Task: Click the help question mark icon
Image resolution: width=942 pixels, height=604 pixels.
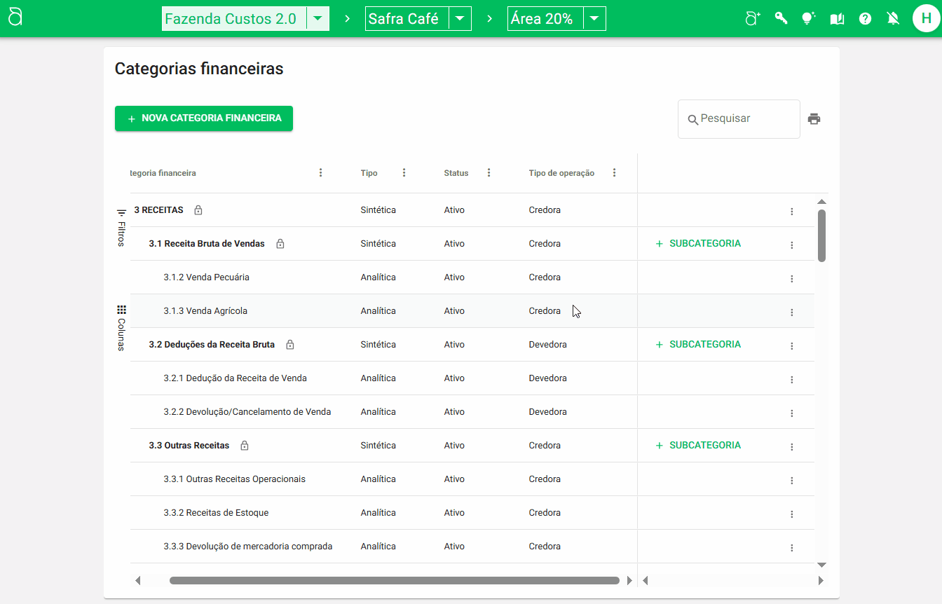Action: click(865, 19)
